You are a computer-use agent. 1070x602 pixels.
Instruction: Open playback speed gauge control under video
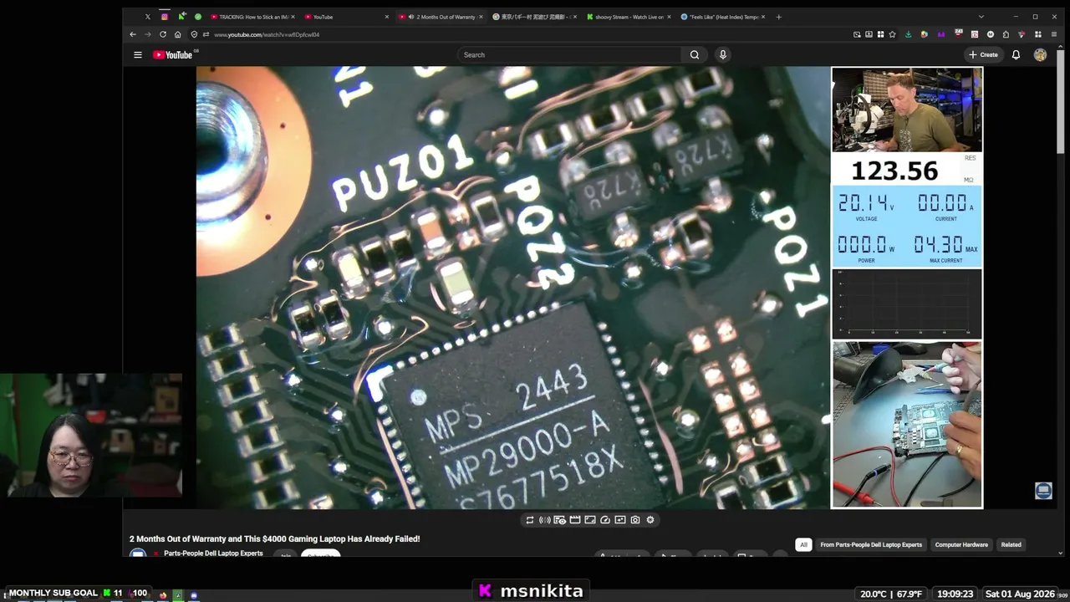(605, 520)
